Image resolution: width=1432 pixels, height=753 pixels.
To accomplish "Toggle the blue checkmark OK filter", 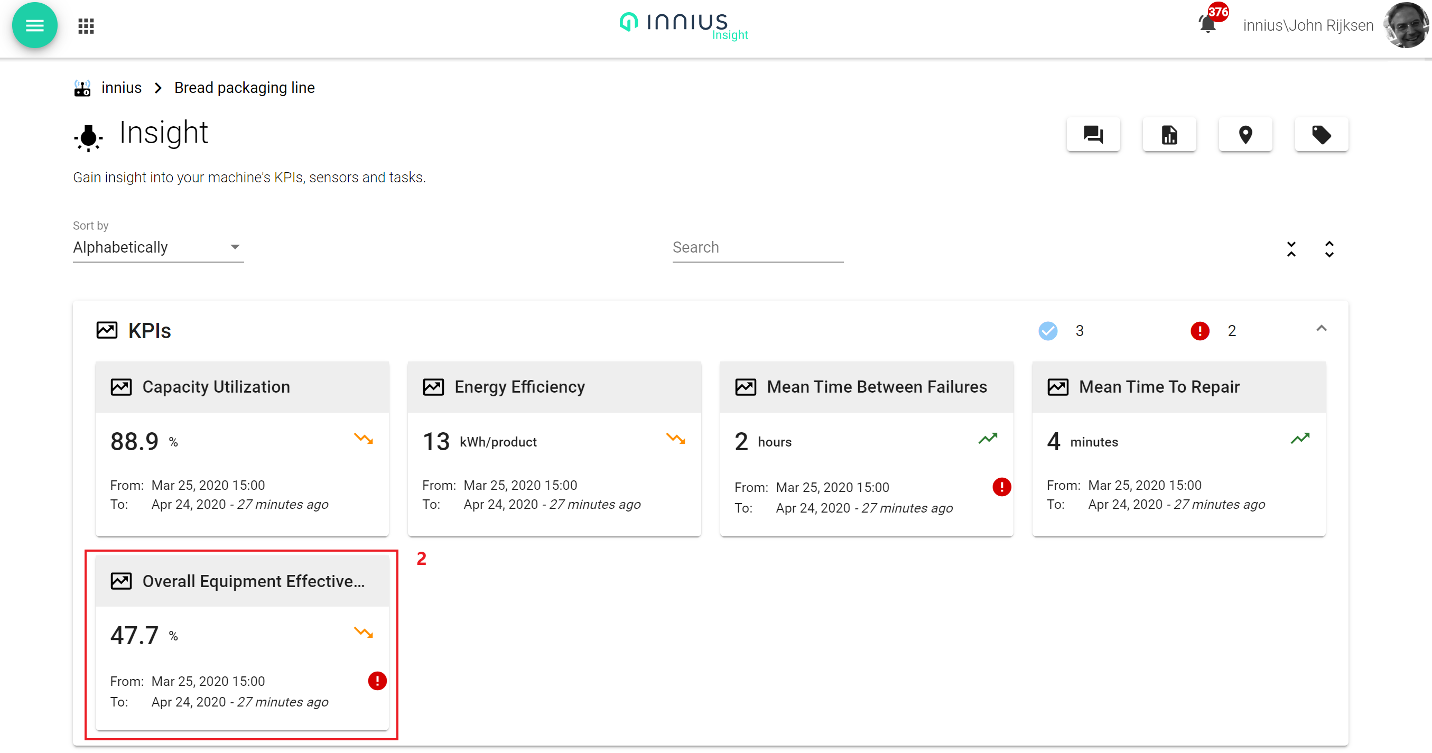I will 1048,331.
